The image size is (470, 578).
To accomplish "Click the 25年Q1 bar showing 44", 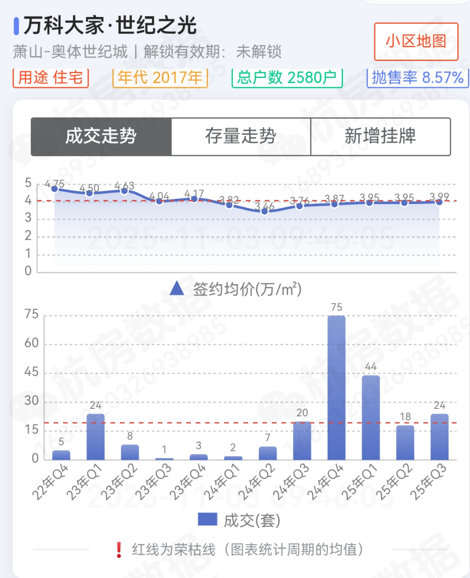I will [x=371, y=418].
